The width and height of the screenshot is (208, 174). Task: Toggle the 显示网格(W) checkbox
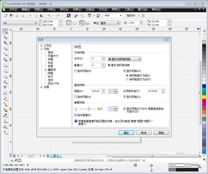(124, 71)
